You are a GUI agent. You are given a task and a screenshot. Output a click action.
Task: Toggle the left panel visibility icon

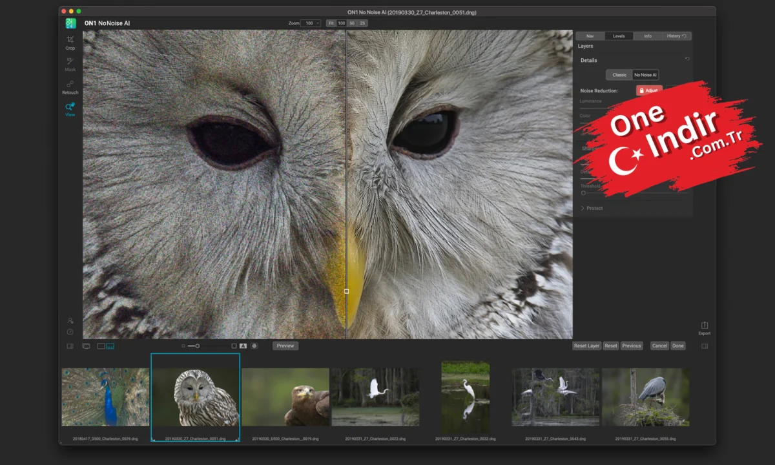point(70,346)
